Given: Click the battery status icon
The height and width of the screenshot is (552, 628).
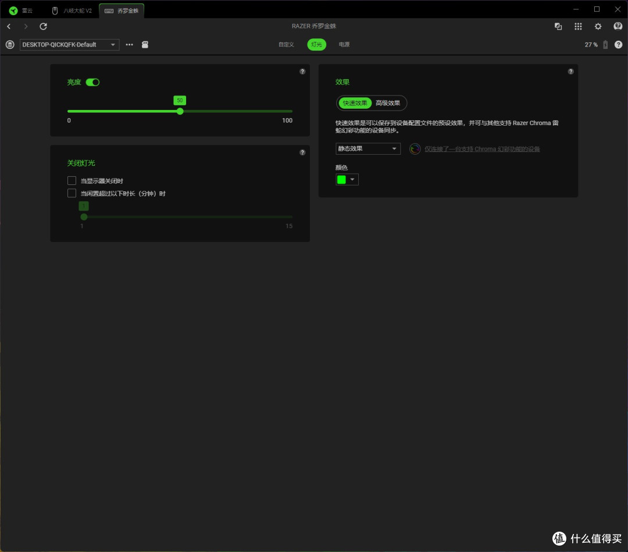Looking at the screenshot, I should coord(605,44).
